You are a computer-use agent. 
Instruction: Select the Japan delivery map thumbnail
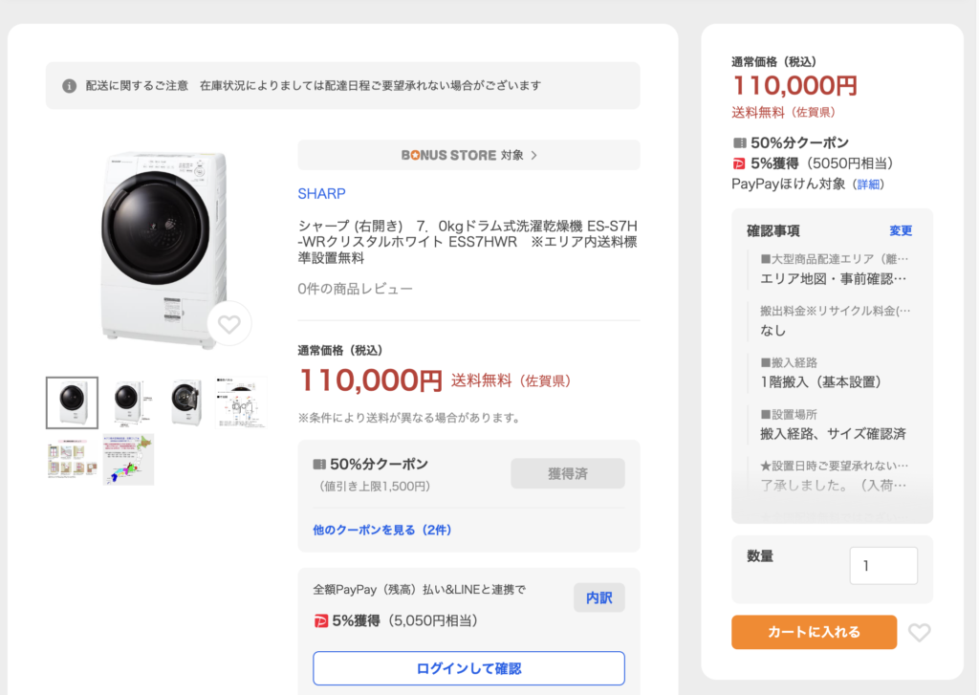pyautogui.click(x=129, y=460)
